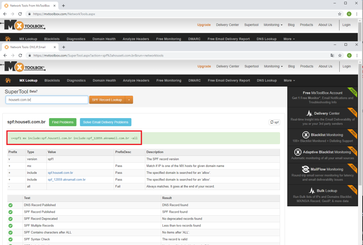
Task: Bookmark the front SuperTool page with star
Action: (x=340, y=55)
